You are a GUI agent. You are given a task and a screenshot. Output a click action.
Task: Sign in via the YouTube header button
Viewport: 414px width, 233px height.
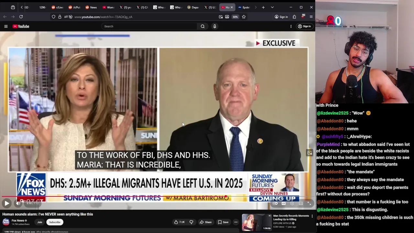304,26
